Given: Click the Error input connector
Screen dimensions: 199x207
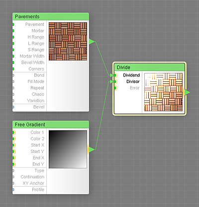Looking at the screenshot, I should [x=115, y=88].
